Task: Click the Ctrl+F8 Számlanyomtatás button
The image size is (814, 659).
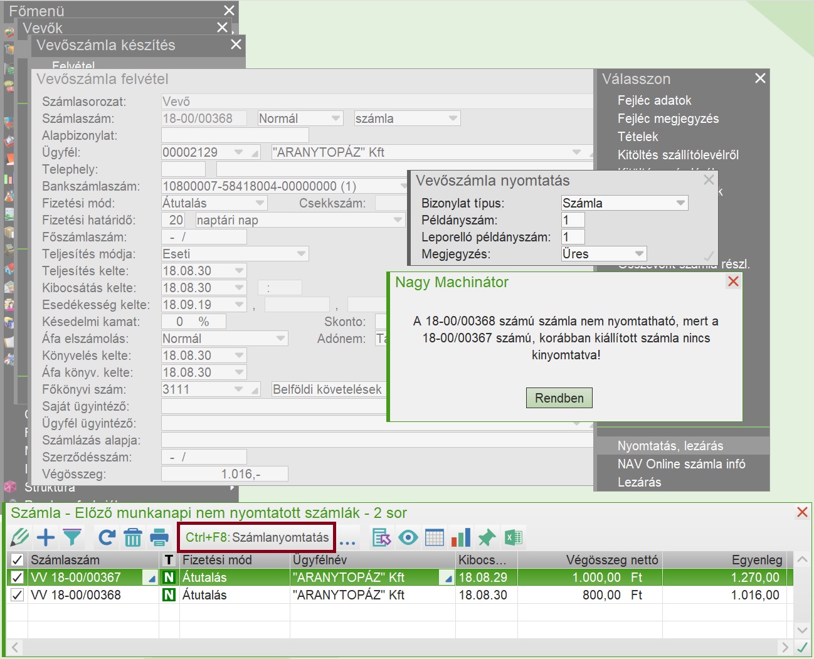Action: click(256, 537)
